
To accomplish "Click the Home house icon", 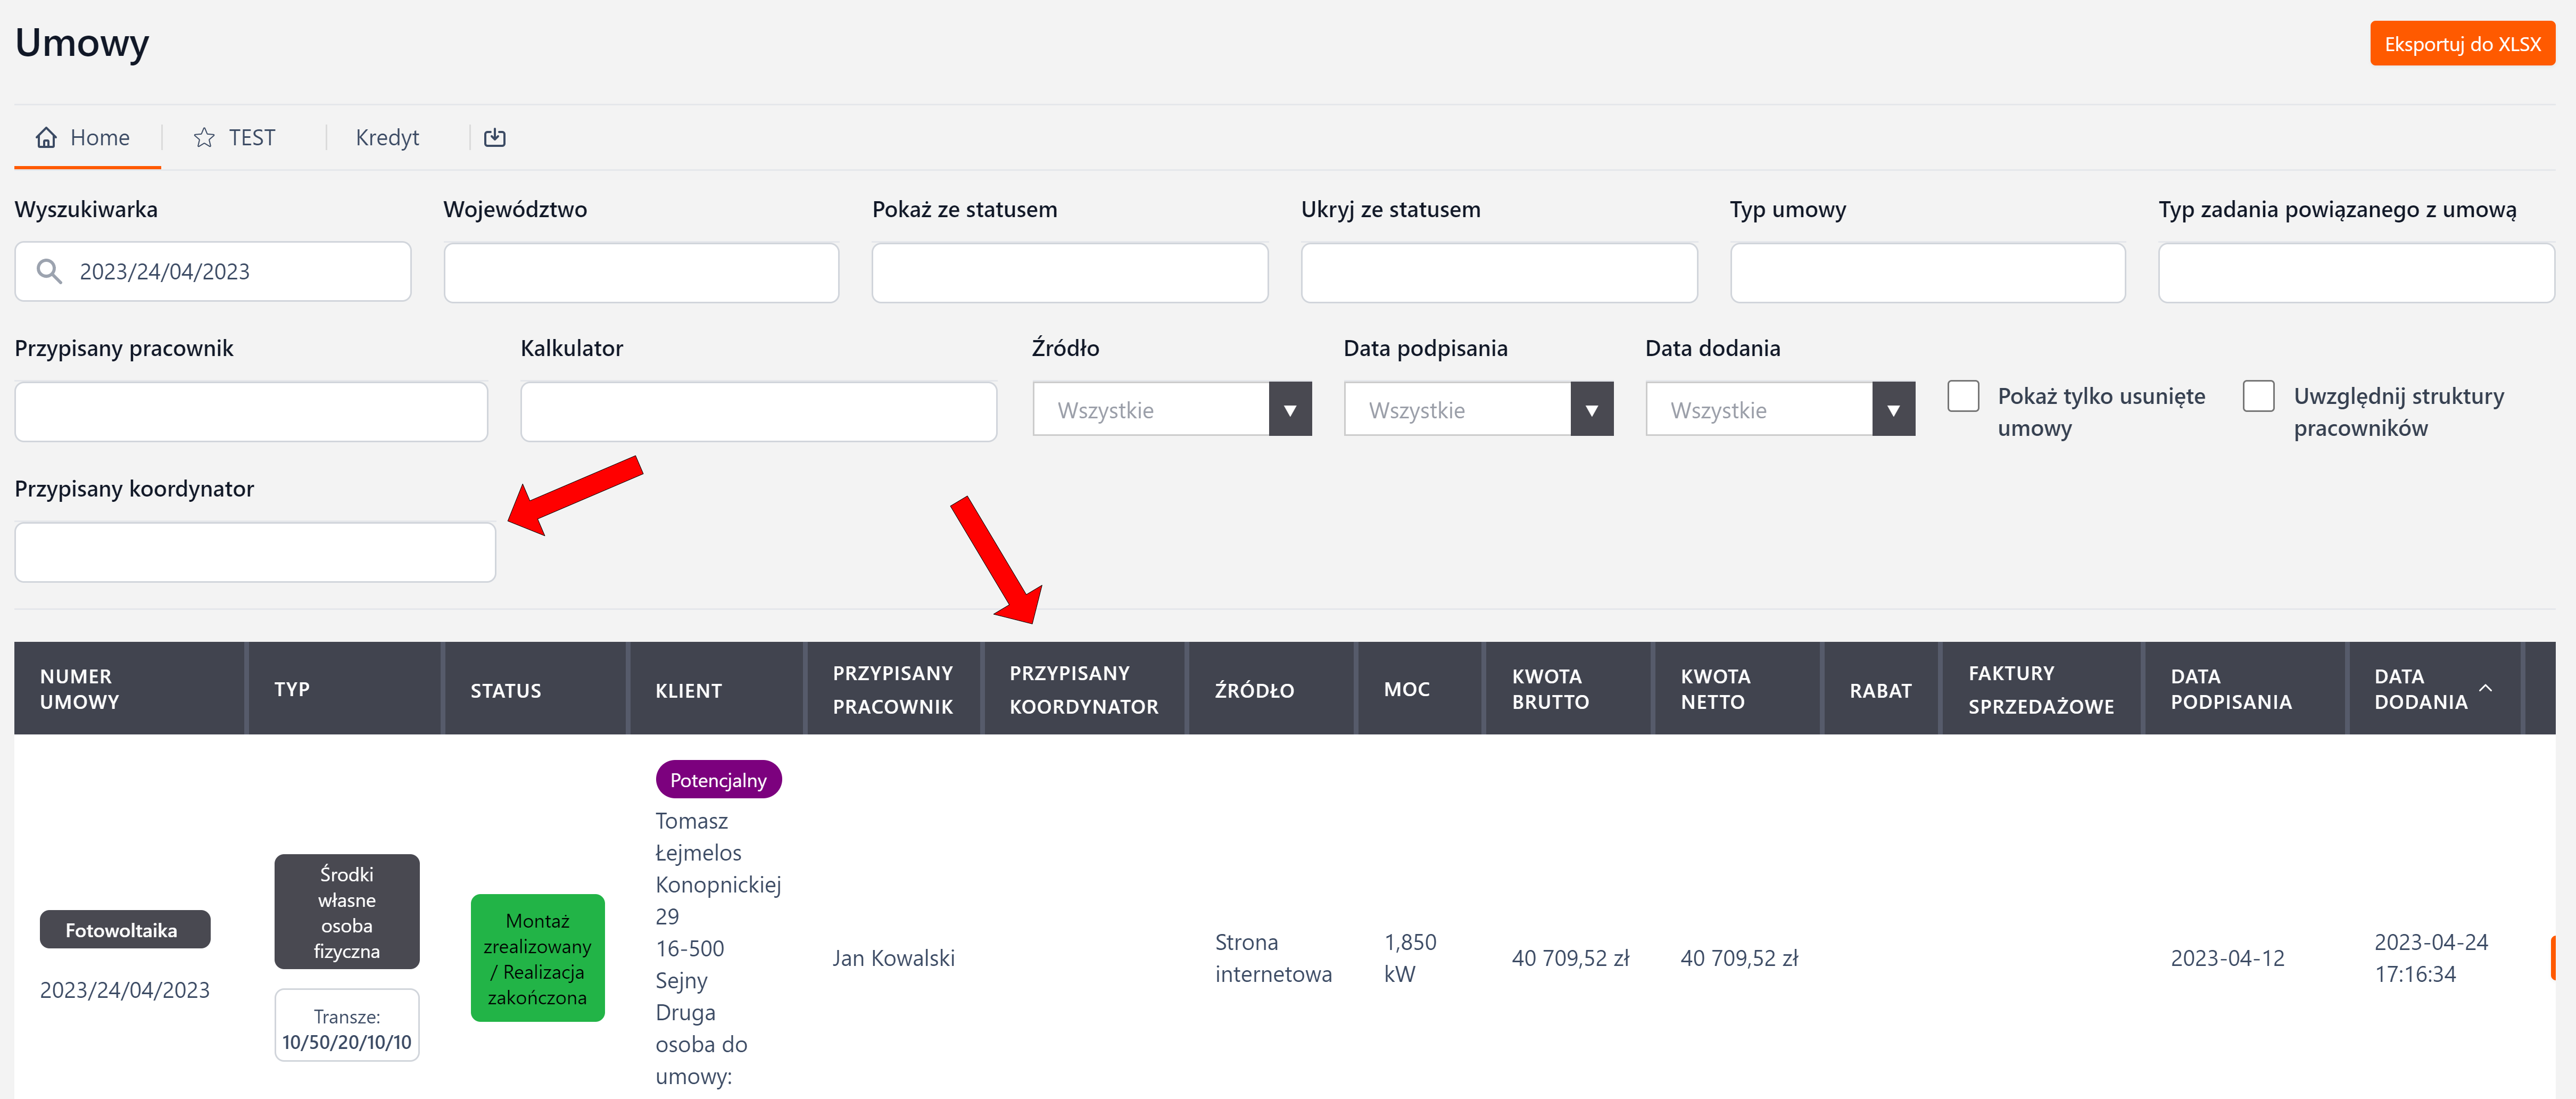I will pos(46,138).
